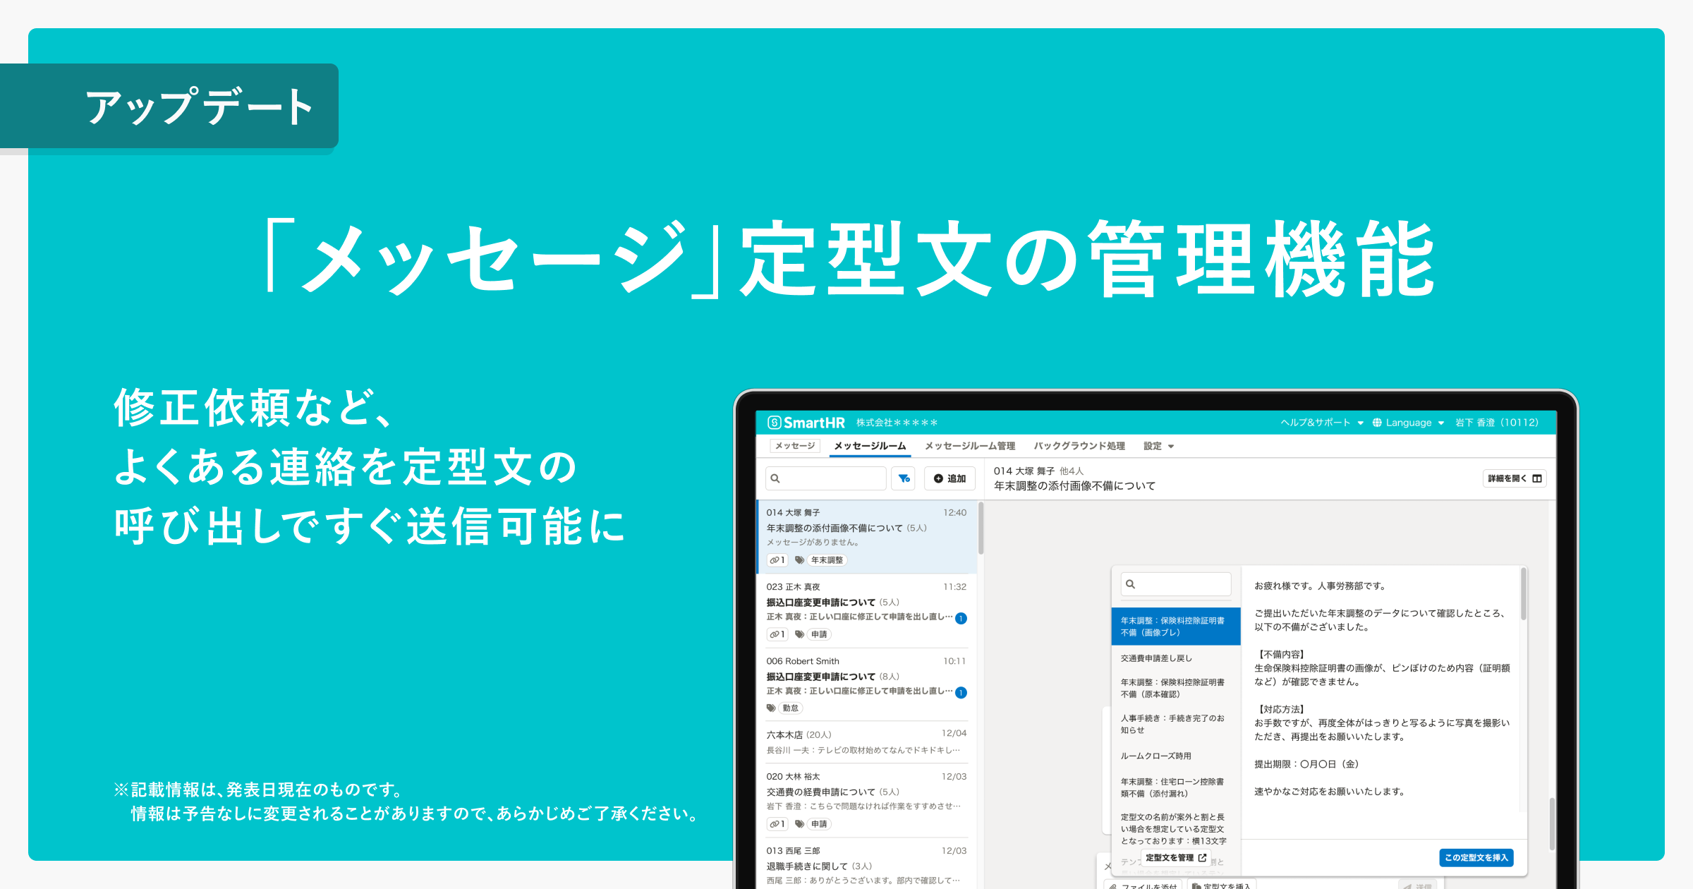
Task: Click the tag icon next to the 勤怠 label
Action: (771, 708)
